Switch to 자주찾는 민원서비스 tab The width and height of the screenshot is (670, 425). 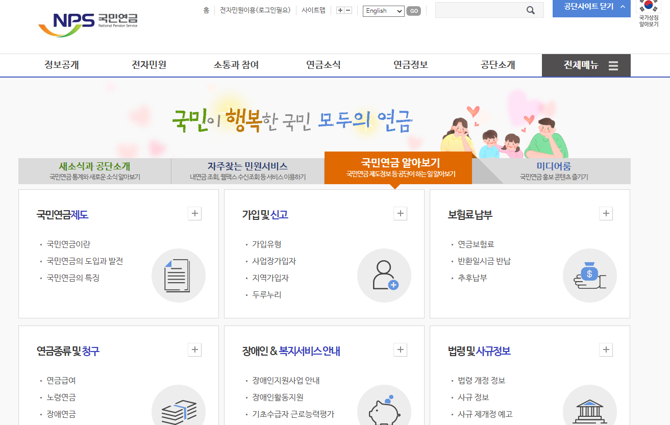coord(248,171)
